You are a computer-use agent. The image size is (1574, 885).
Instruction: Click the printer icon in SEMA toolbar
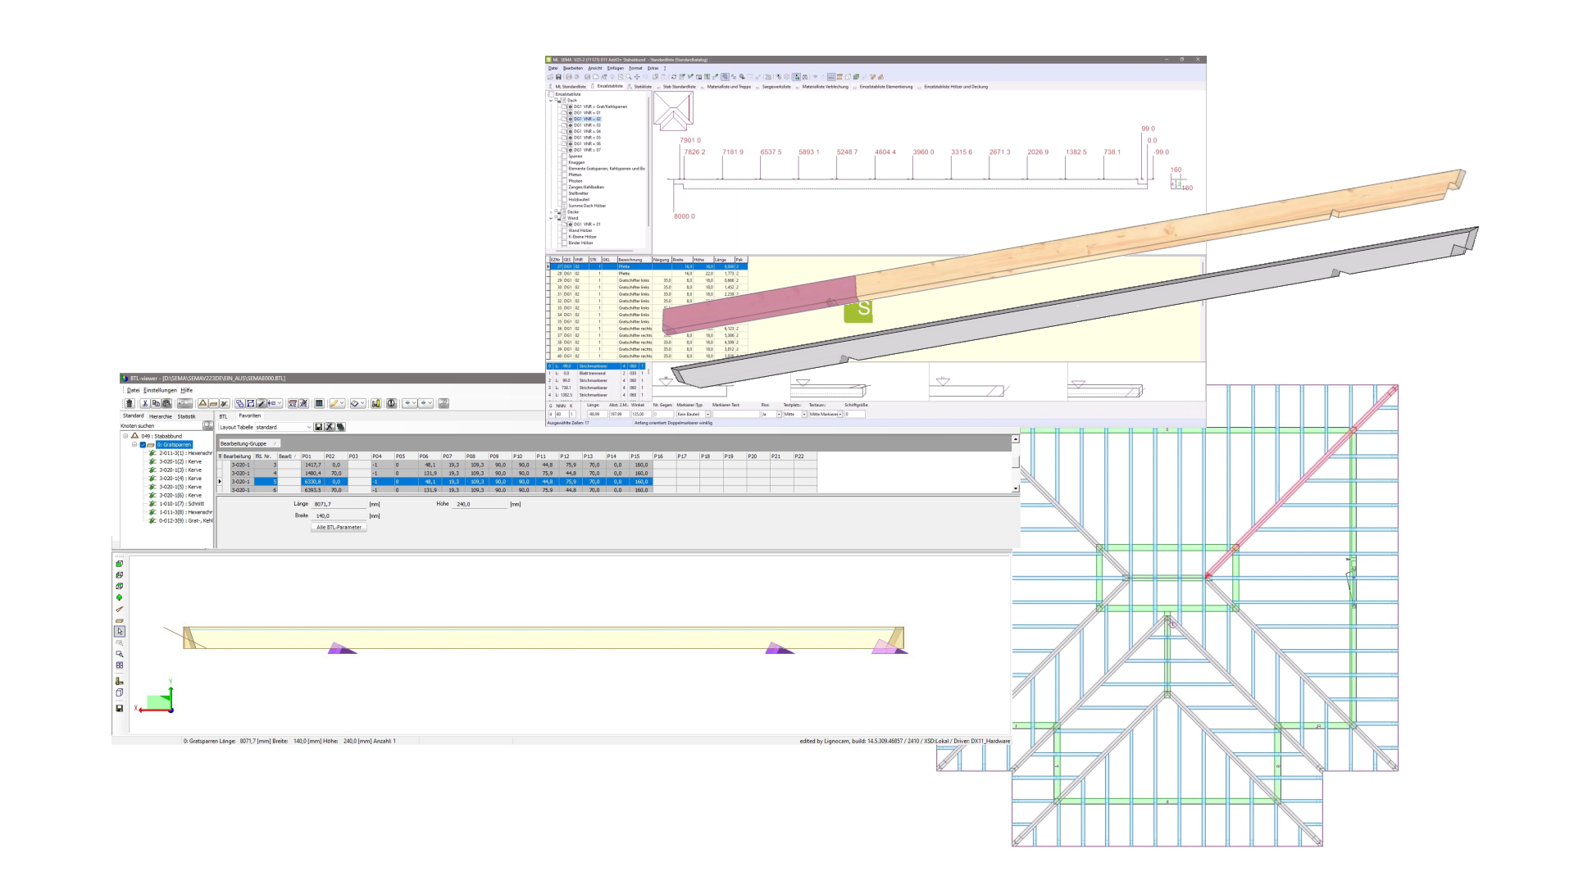(569, 77)
